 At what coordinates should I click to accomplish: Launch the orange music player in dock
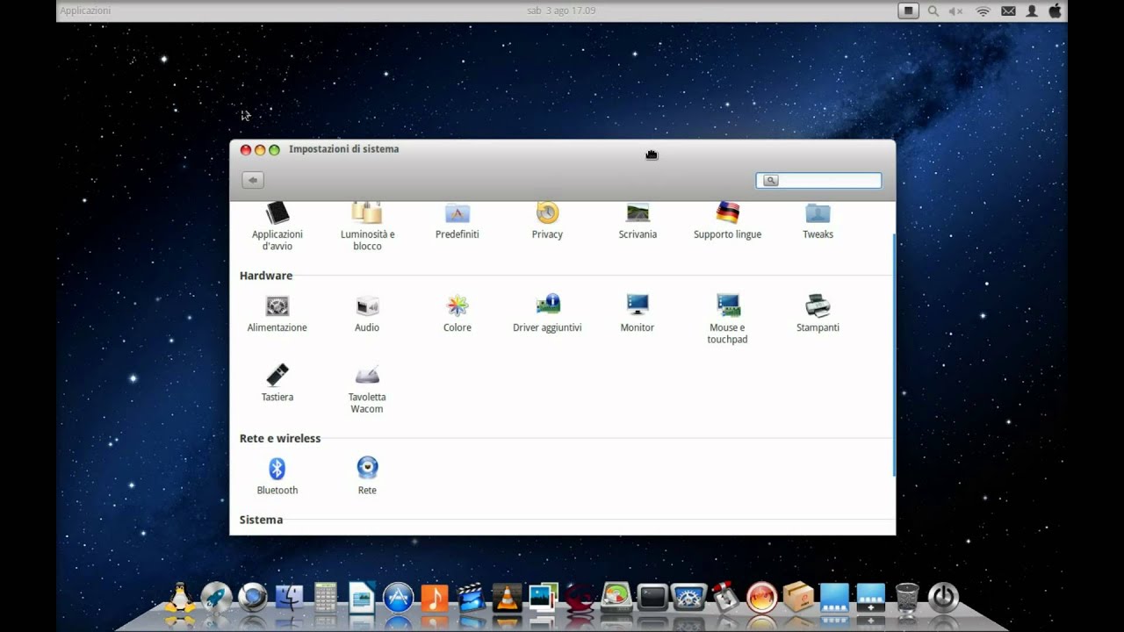(434, 597)
